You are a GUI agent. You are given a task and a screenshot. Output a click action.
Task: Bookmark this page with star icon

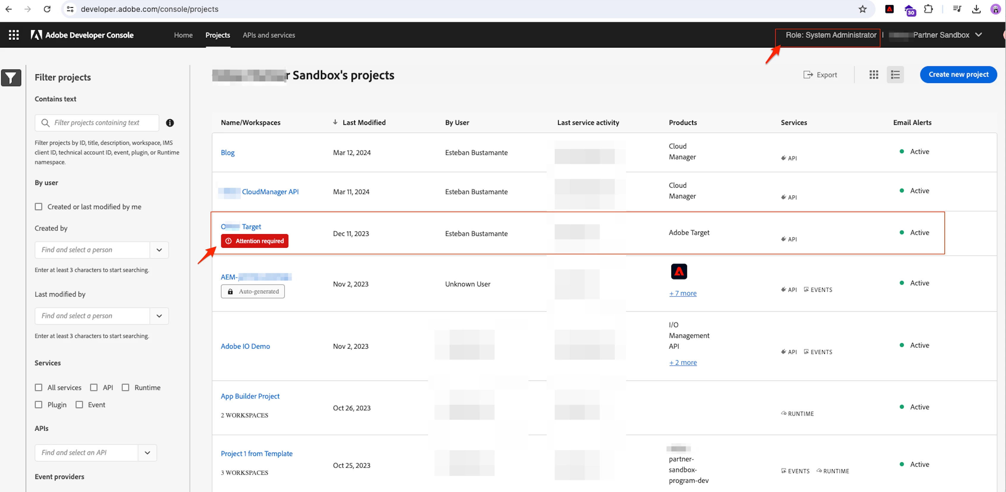point(862,9)
